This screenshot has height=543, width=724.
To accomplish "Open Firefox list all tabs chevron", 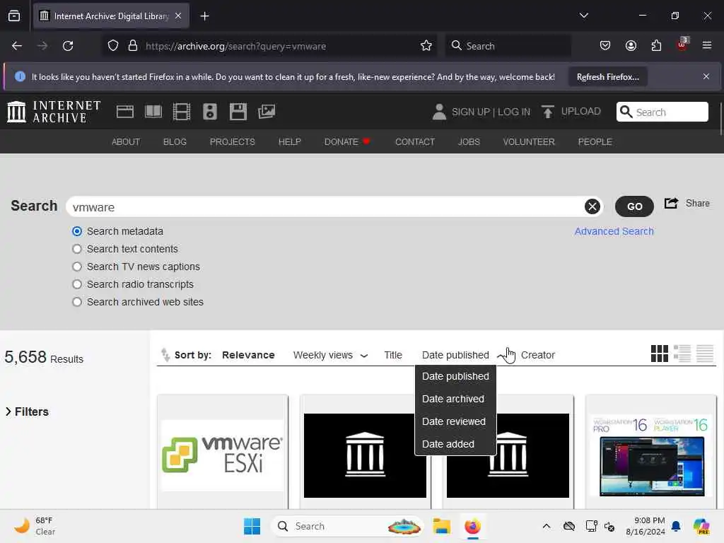I will (x=583, y=16).
